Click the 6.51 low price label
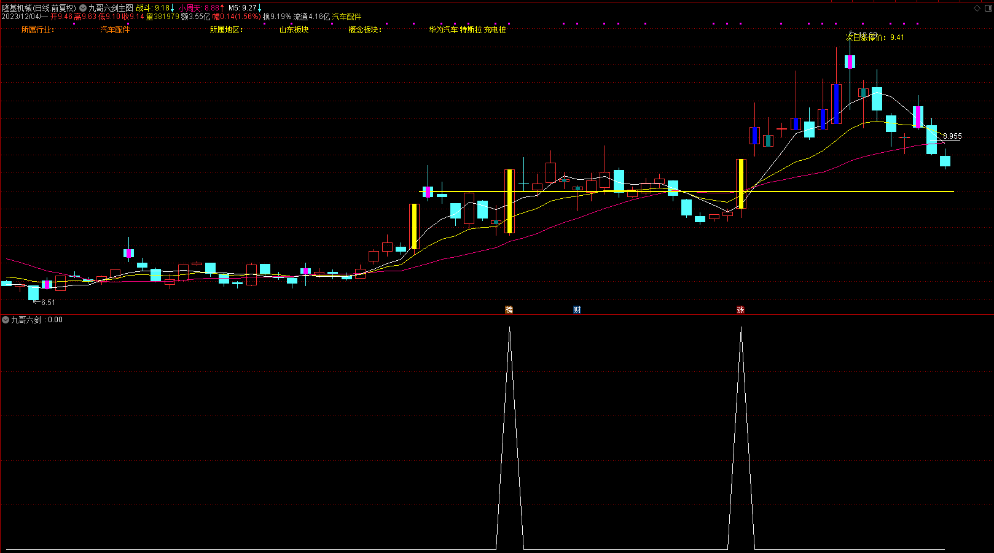994x553 pixels. (48, 303)
